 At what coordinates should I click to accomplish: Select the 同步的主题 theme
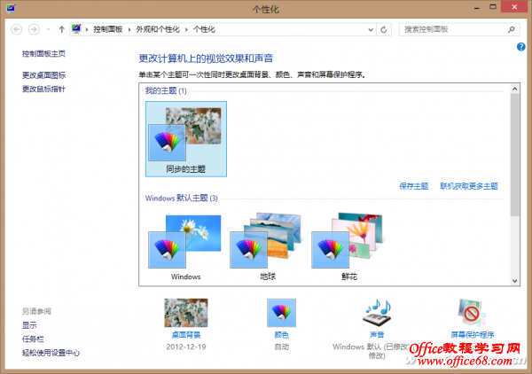click(186, 138)
